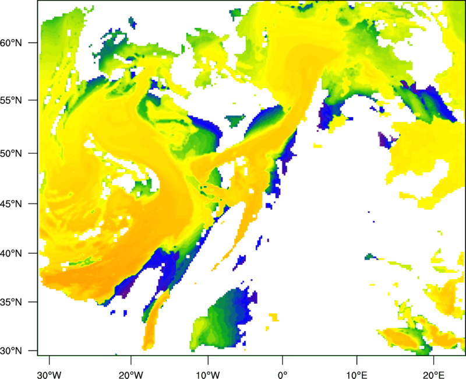The width and height of the screenshot is (466, 379).
Task: Click the 20°E longitude label
Action: tap(433, 375)
